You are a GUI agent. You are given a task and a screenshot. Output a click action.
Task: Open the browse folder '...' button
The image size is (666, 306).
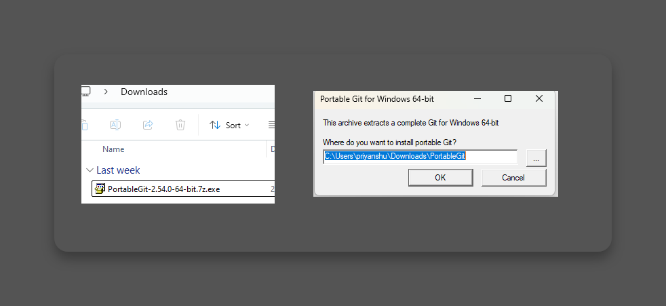point(536,159)
